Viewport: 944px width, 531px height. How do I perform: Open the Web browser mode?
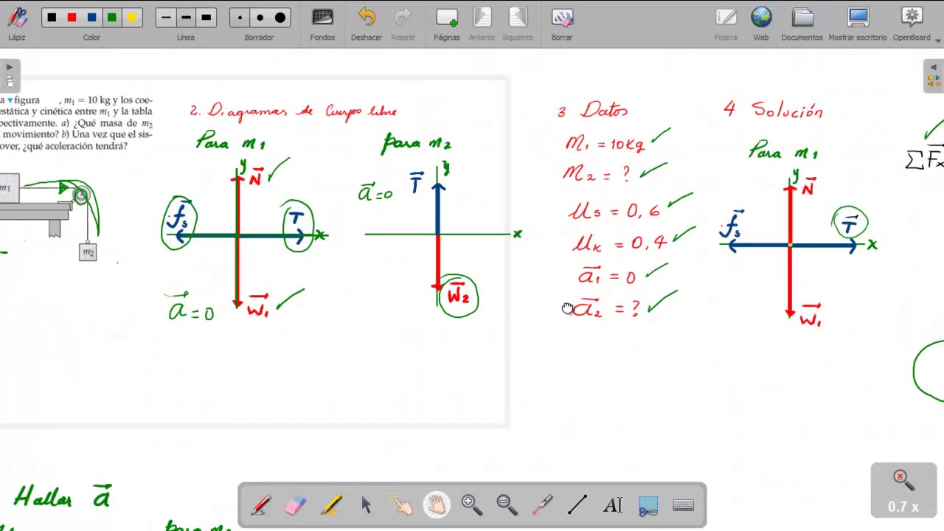point(761,24)
